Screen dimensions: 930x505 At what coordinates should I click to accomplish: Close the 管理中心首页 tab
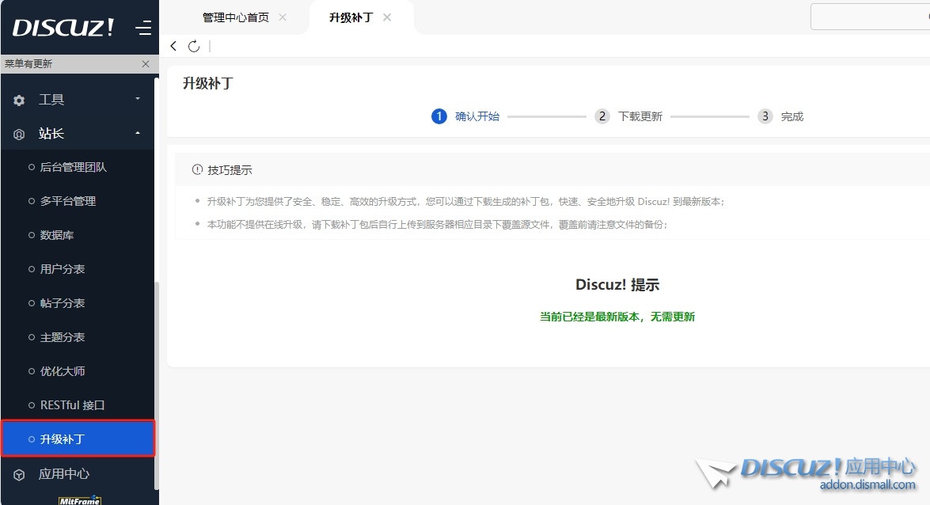[283, 17]
